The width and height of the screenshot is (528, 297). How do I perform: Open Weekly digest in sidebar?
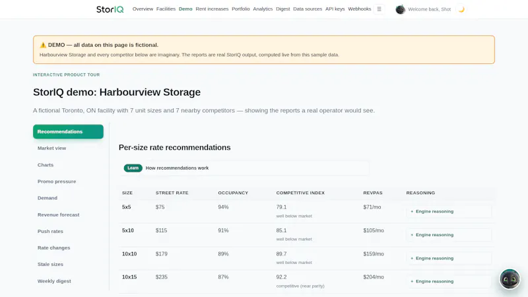pyautogui.click(x=68, y=281)
